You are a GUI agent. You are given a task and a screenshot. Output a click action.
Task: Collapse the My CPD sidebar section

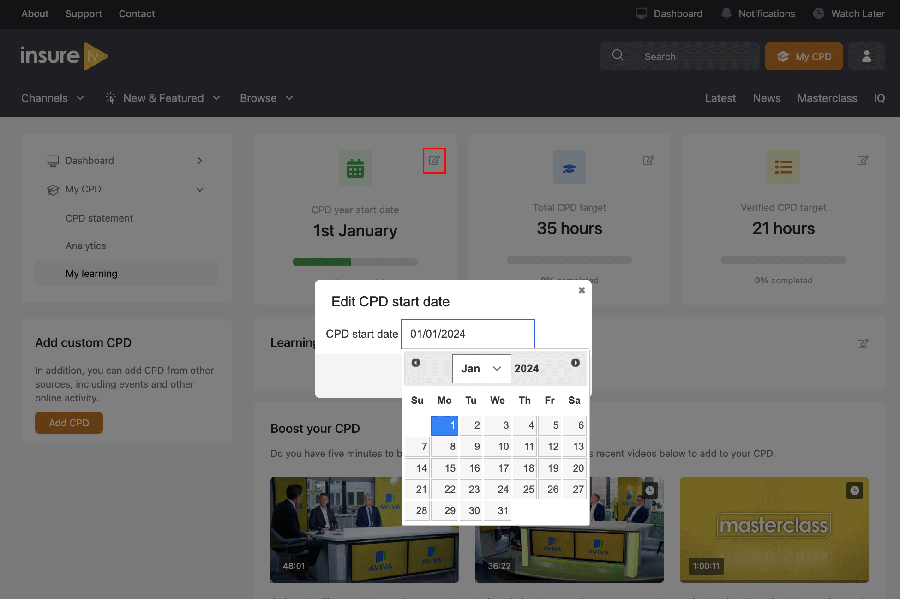point(200,190)
